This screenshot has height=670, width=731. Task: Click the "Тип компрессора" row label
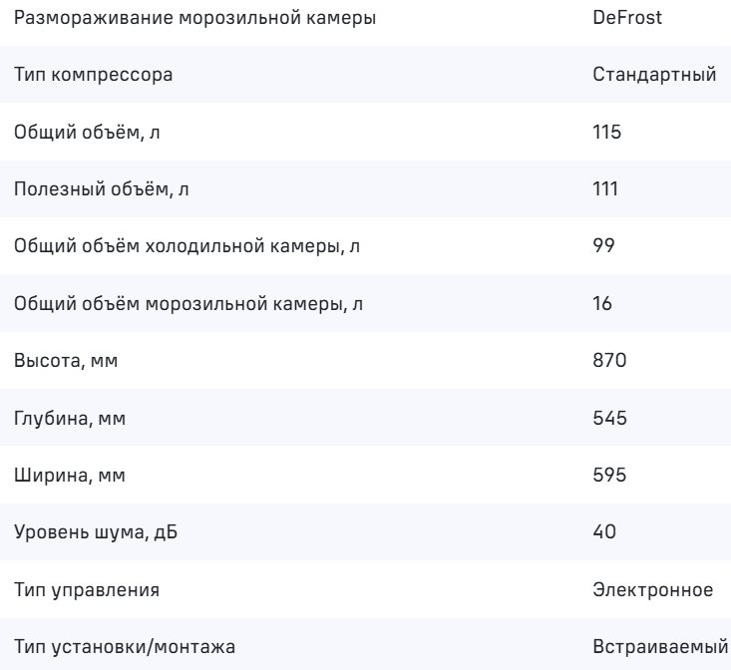[80, 76]
